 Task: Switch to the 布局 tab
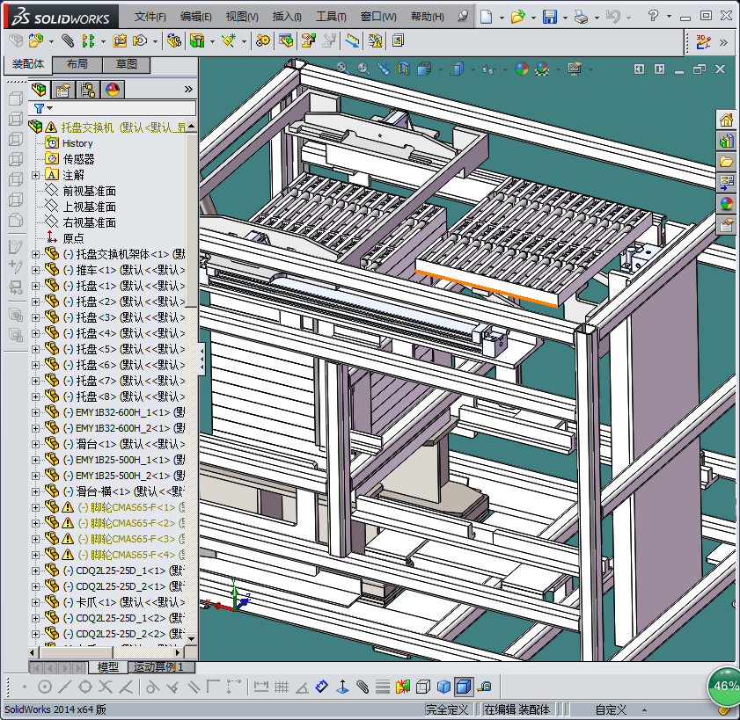pyautogui.click(x=77, y=64)
